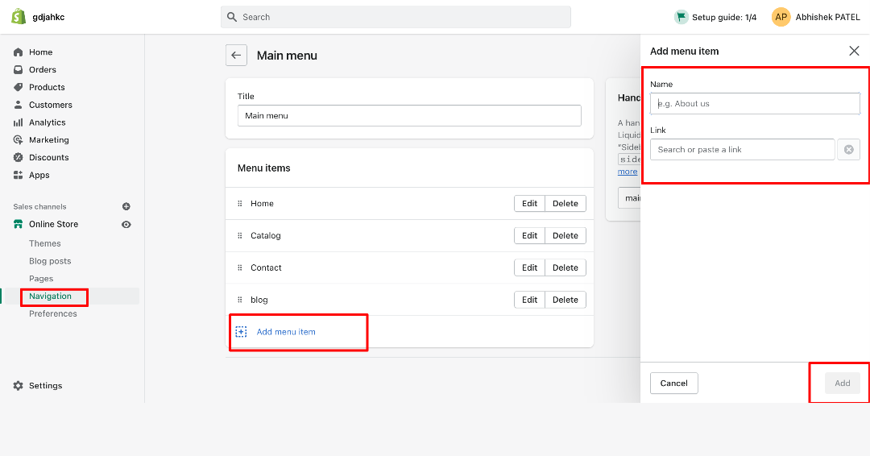Viewport: 870px width, 456px height.
Task: Grab the drag handle for Home item
Action: point(240,204)
